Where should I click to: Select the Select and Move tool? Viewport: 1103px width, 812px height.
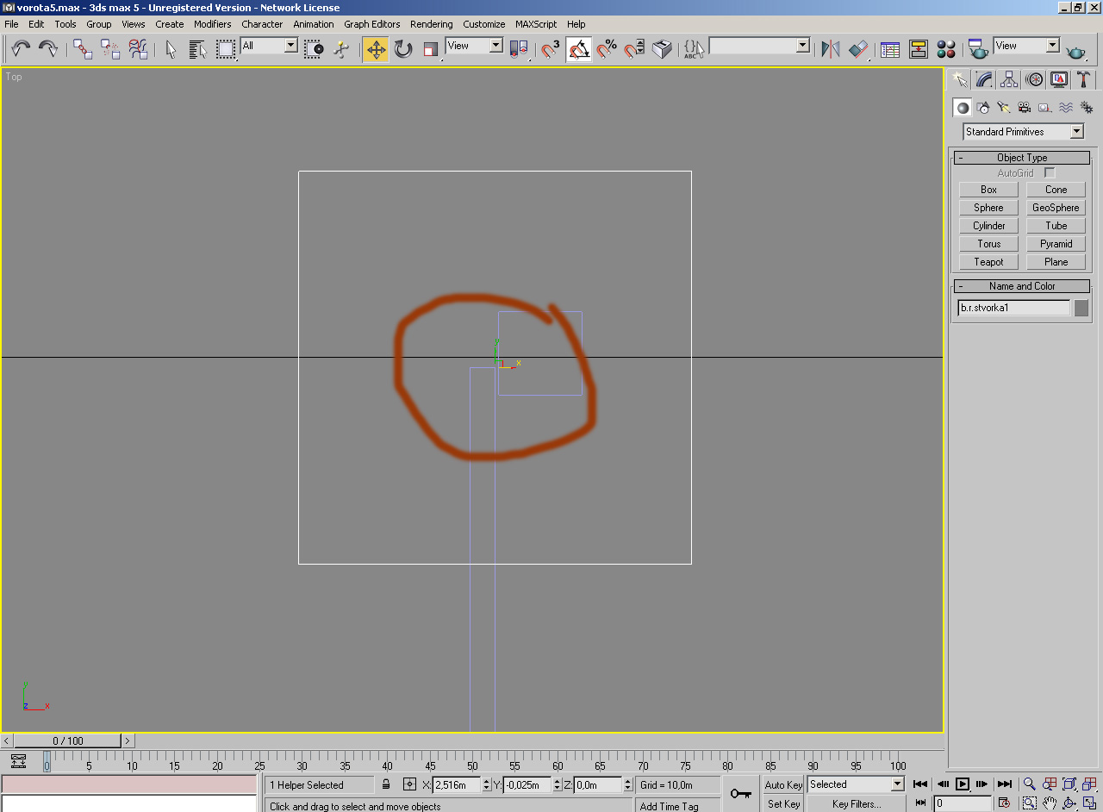[x=376, y=49]
